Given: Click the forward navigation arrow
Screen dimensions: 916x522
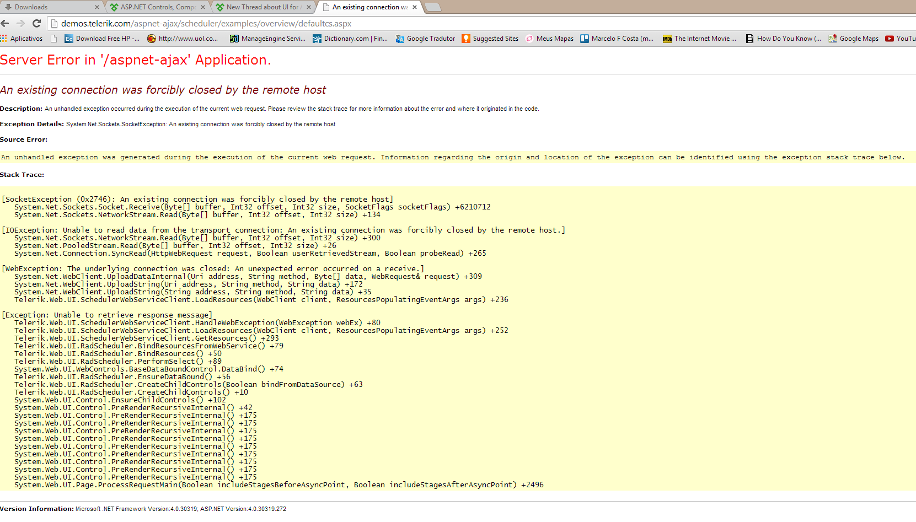Looking at the screenshot, I should pos(21,23).
